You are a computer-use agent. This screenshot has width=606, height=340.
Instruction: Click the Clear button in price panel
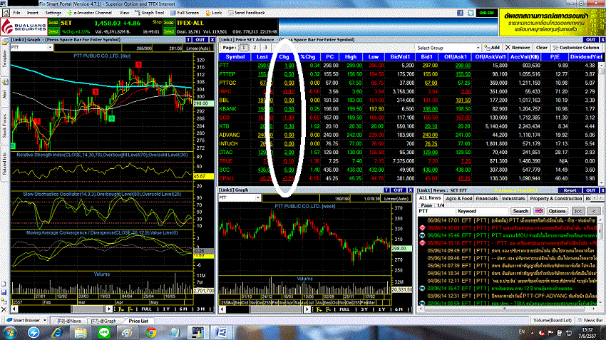click(541, 48)
